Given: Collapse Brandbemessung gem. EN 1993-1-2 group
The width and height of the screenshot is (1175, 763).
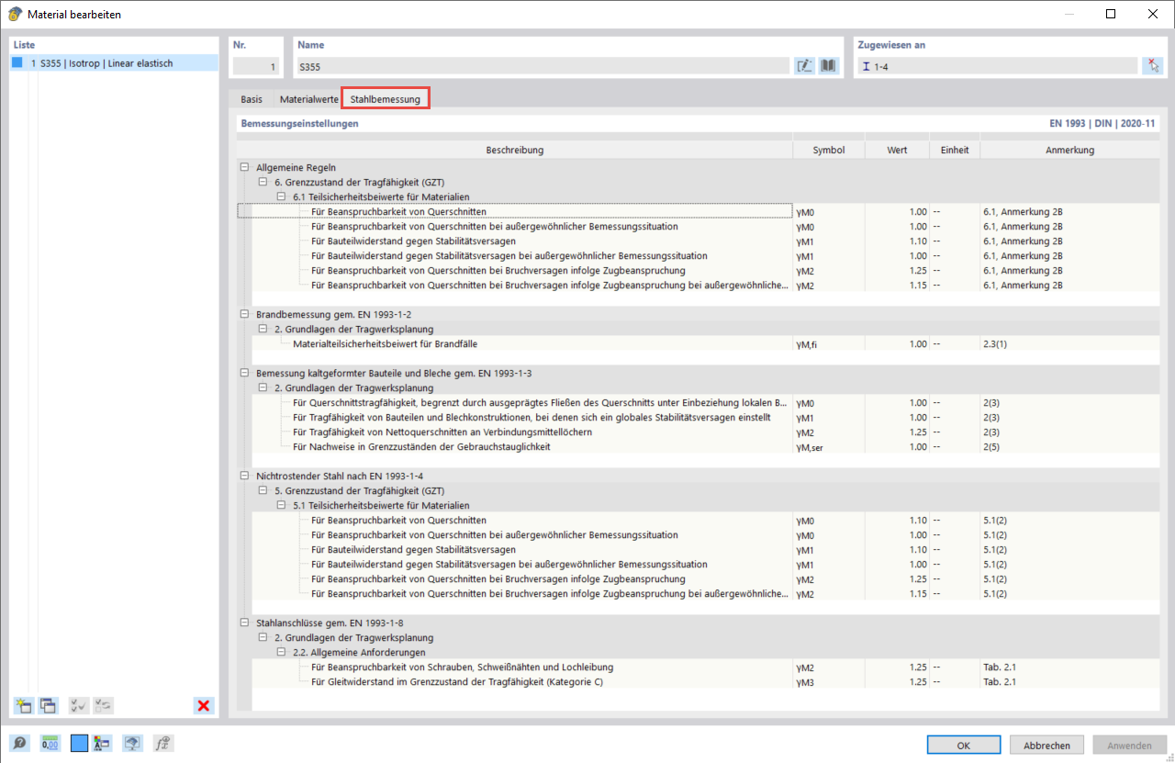Looking at the screenshot, I should (x=244, y=315).
